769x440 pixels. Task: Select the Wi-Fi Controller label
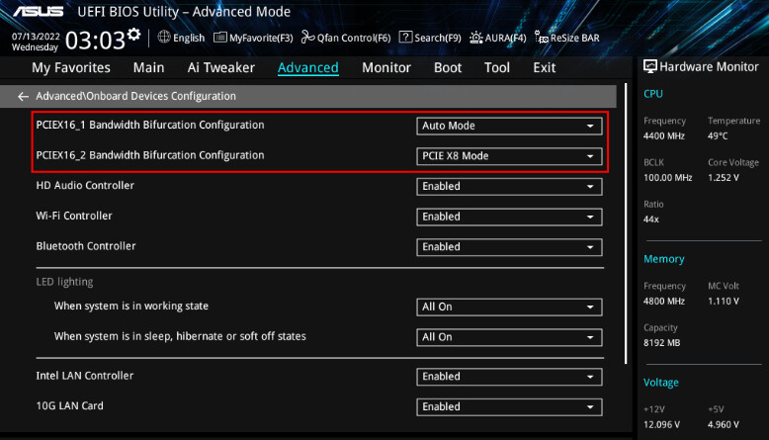click(x=74, y=216)
